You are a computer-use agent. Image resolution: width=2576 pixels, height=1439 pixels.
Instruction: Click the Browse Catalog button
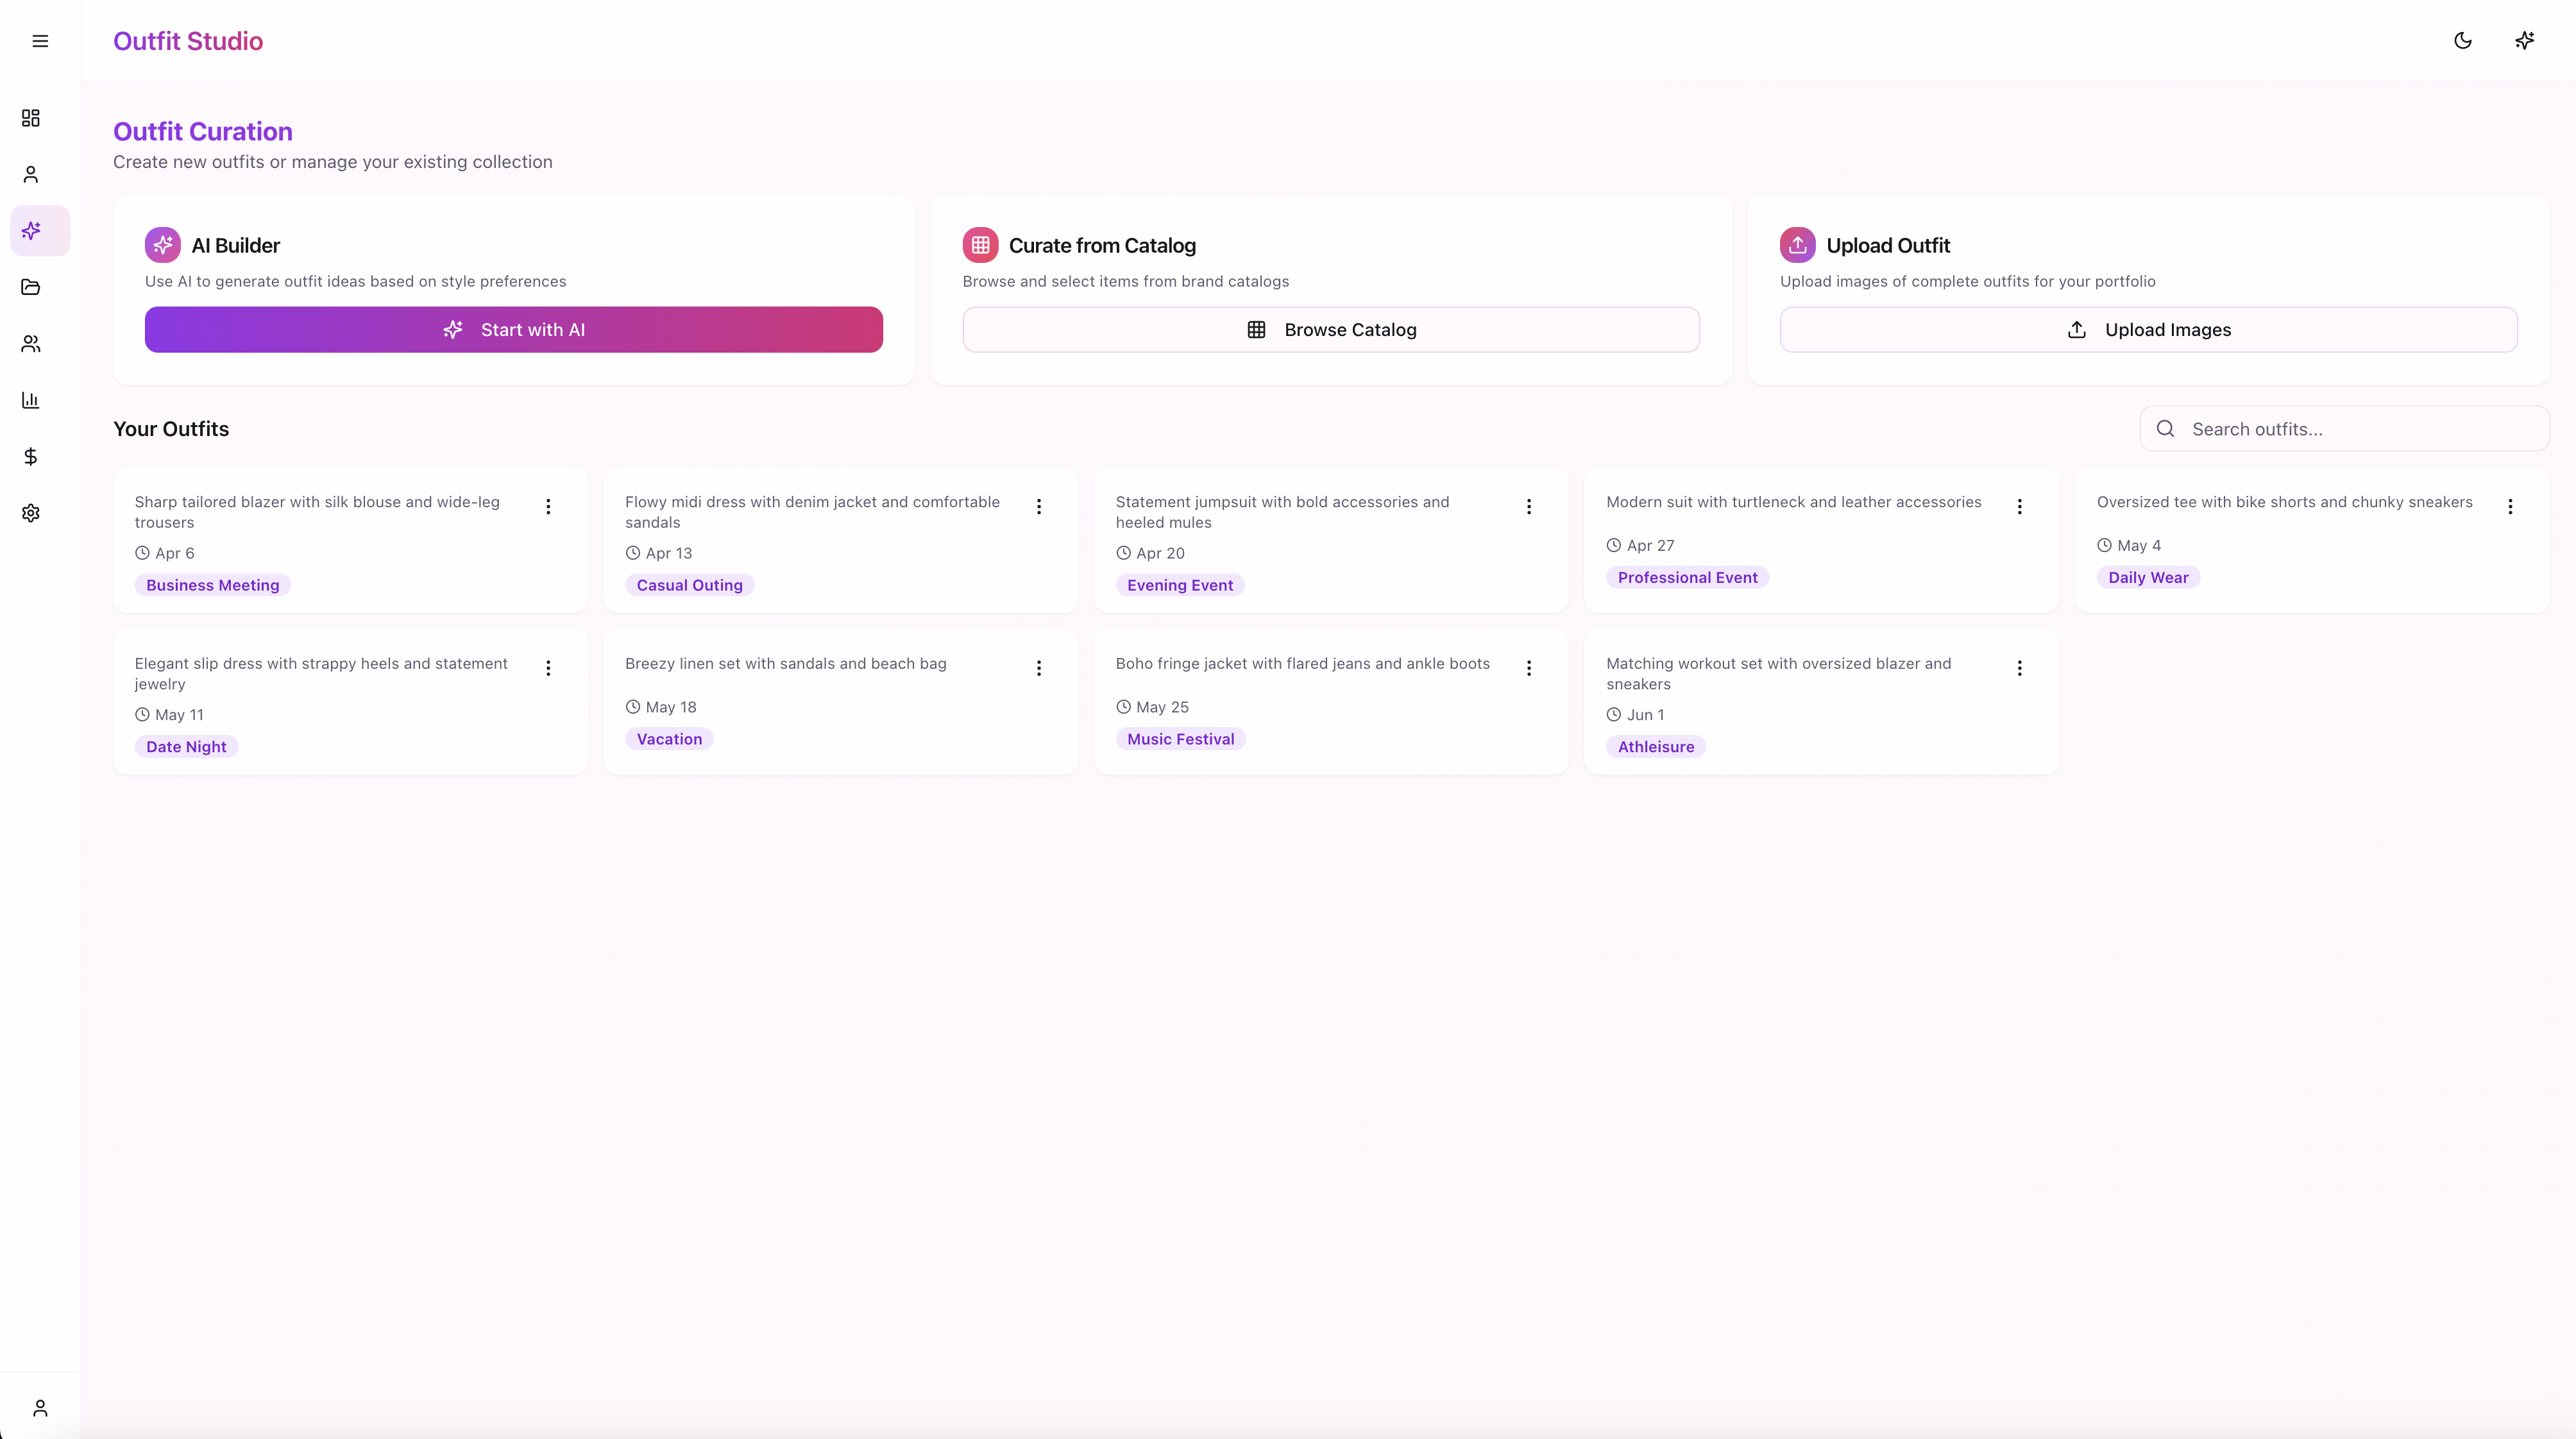(x=1330, y=330)
